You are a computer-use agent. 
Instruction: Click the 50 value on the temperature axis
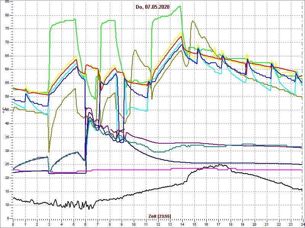pos(7,97)
